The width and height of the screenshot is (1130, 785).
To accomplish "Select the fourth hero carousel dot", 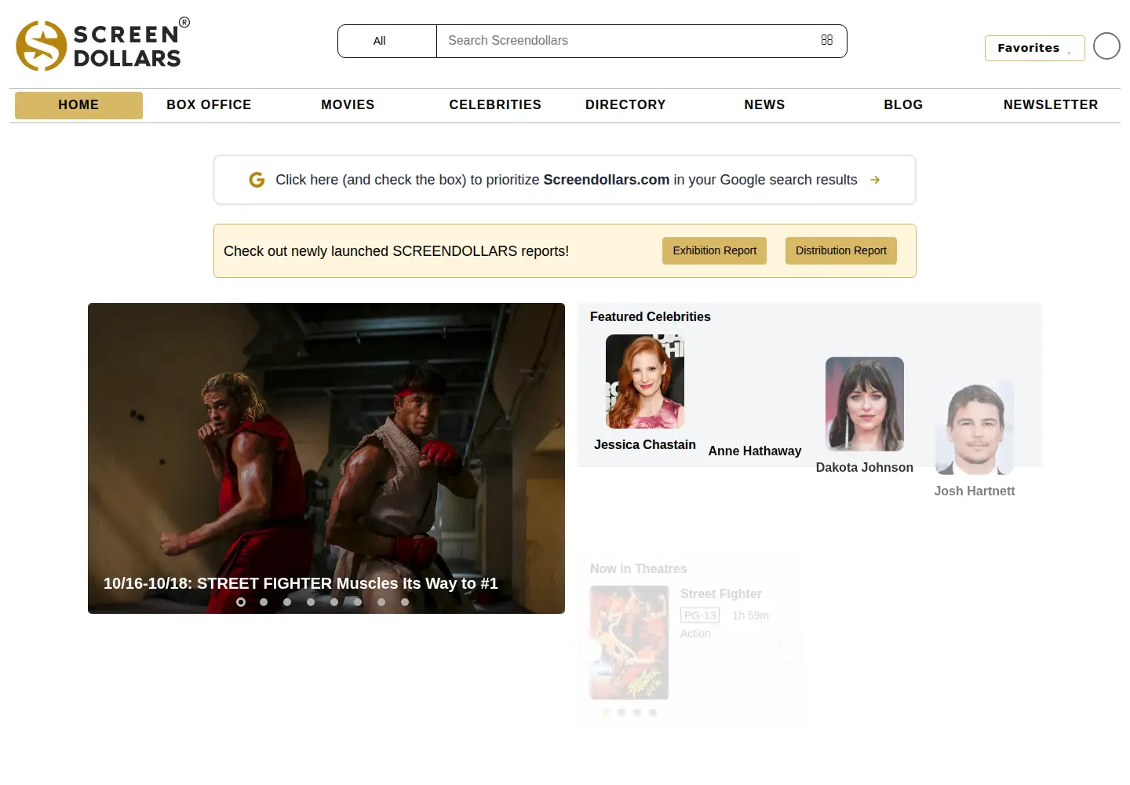I will click(311, 602).
